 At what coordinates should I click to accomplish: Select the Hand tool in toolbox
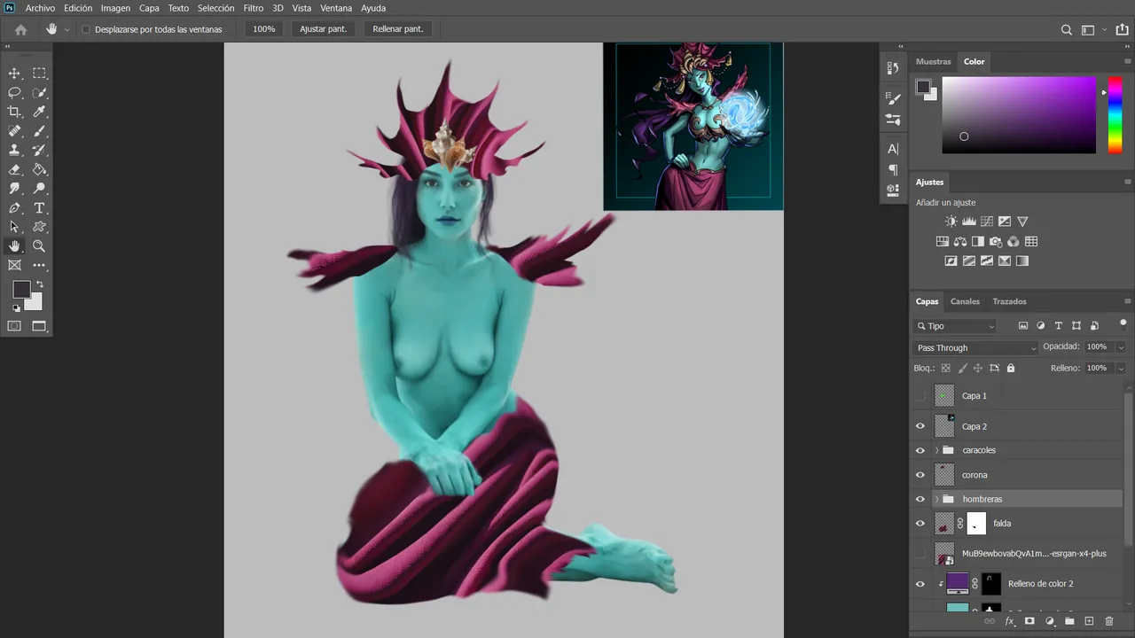pyautogui.click(x=14, y=246)
